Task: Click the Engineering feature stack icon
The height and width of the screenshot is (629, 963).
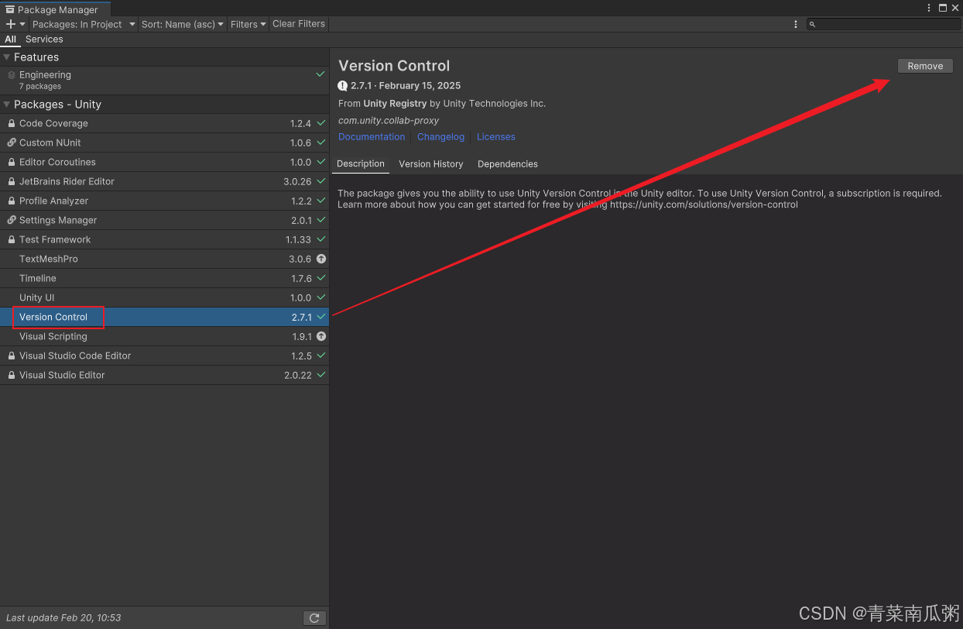Action: tap(12, 75)
